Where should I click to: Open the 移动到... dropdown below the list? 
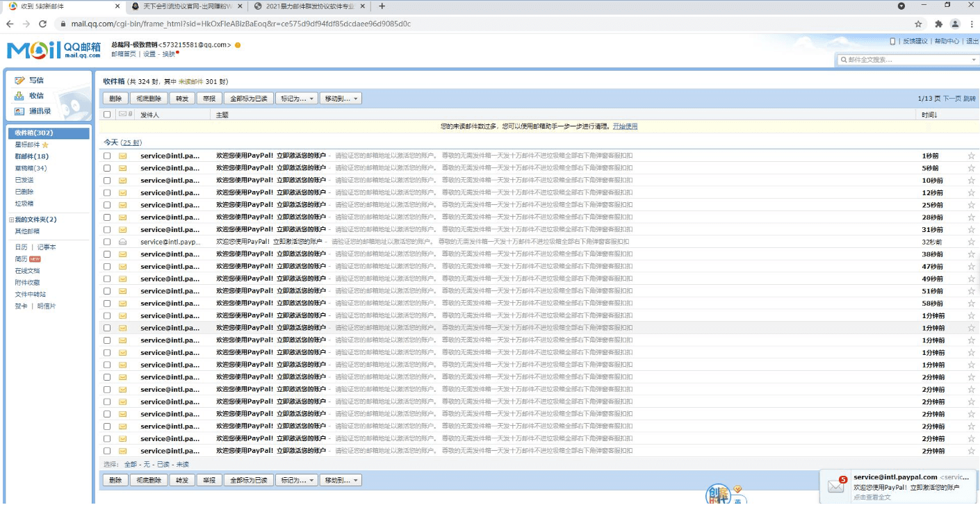341,480
